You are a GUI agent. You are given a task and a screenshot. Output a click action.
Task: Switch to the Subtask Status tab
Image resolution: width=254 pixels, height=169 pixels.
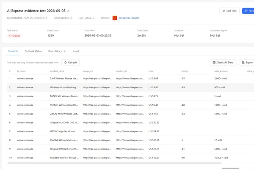click(x=33, y=51)
